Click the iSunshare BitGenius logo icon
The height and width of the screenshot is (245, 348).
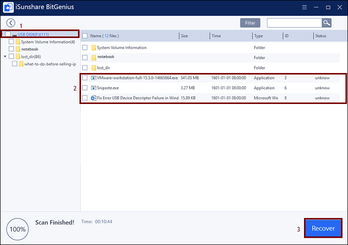(8, 7)
